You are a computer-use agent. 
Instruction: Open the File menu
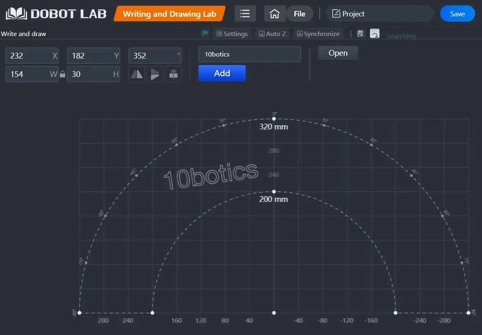coord(300,14)
